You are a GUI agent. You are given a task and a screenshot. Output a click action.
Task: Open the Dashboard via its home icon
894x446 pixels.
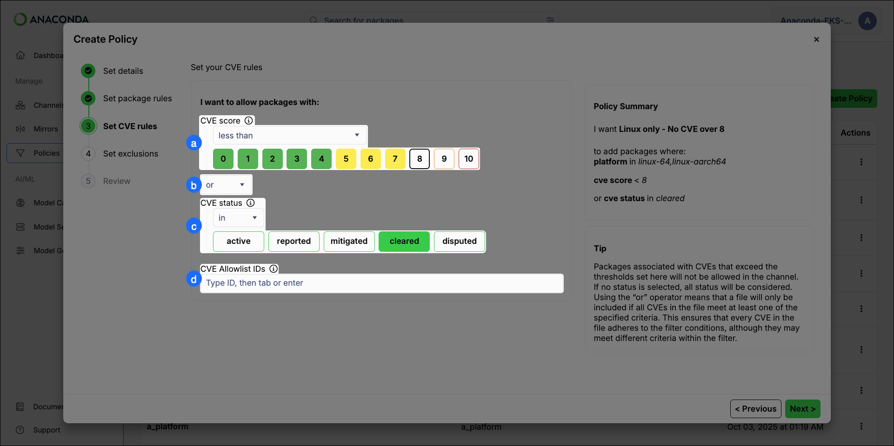20,55
